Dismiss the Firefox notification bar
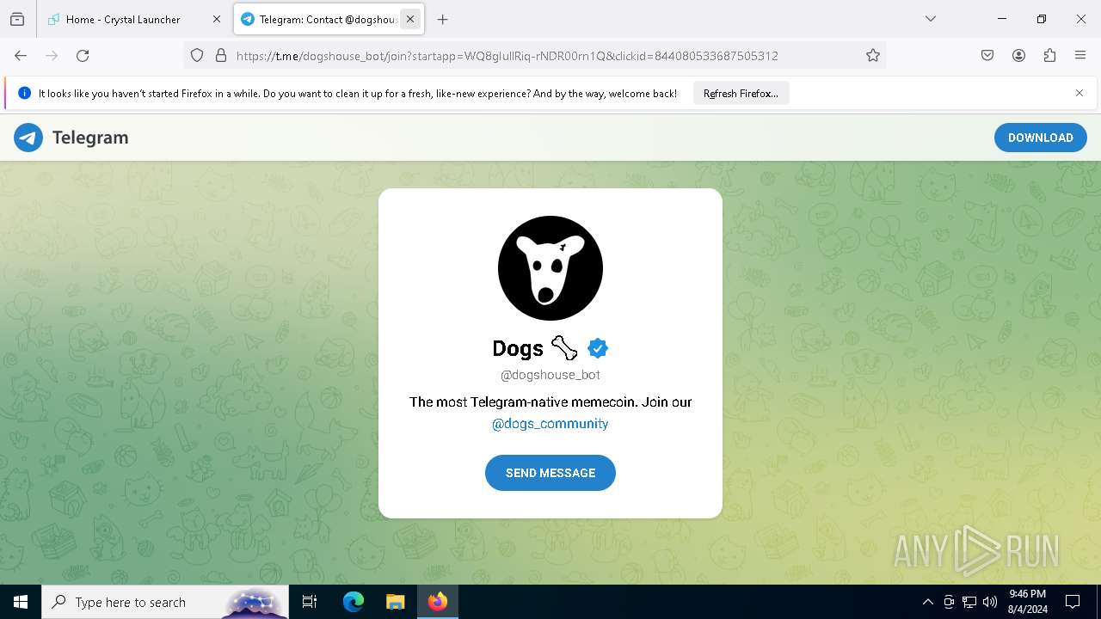This screenshot has width=1101, height=619. point(1079,93)
